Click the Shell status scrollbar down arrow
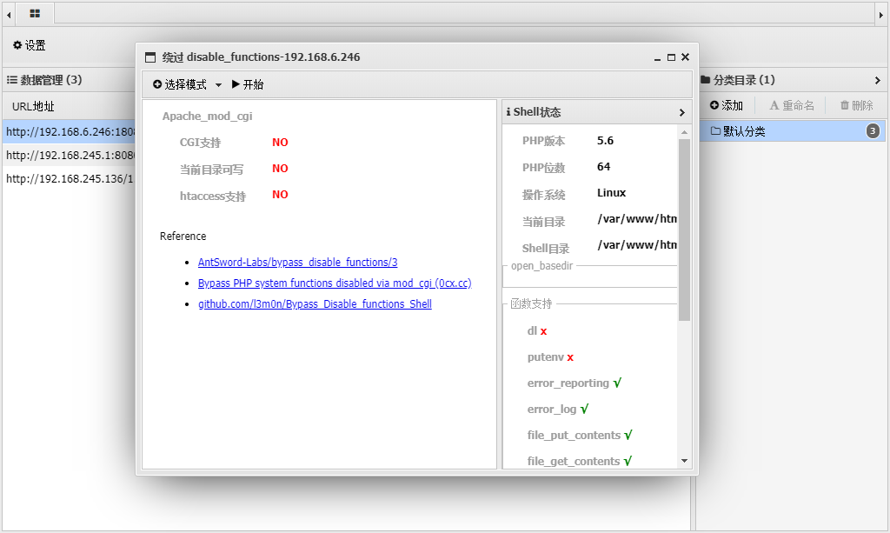The height and width of the screenshot is (533, 890). tap(684, 461)
